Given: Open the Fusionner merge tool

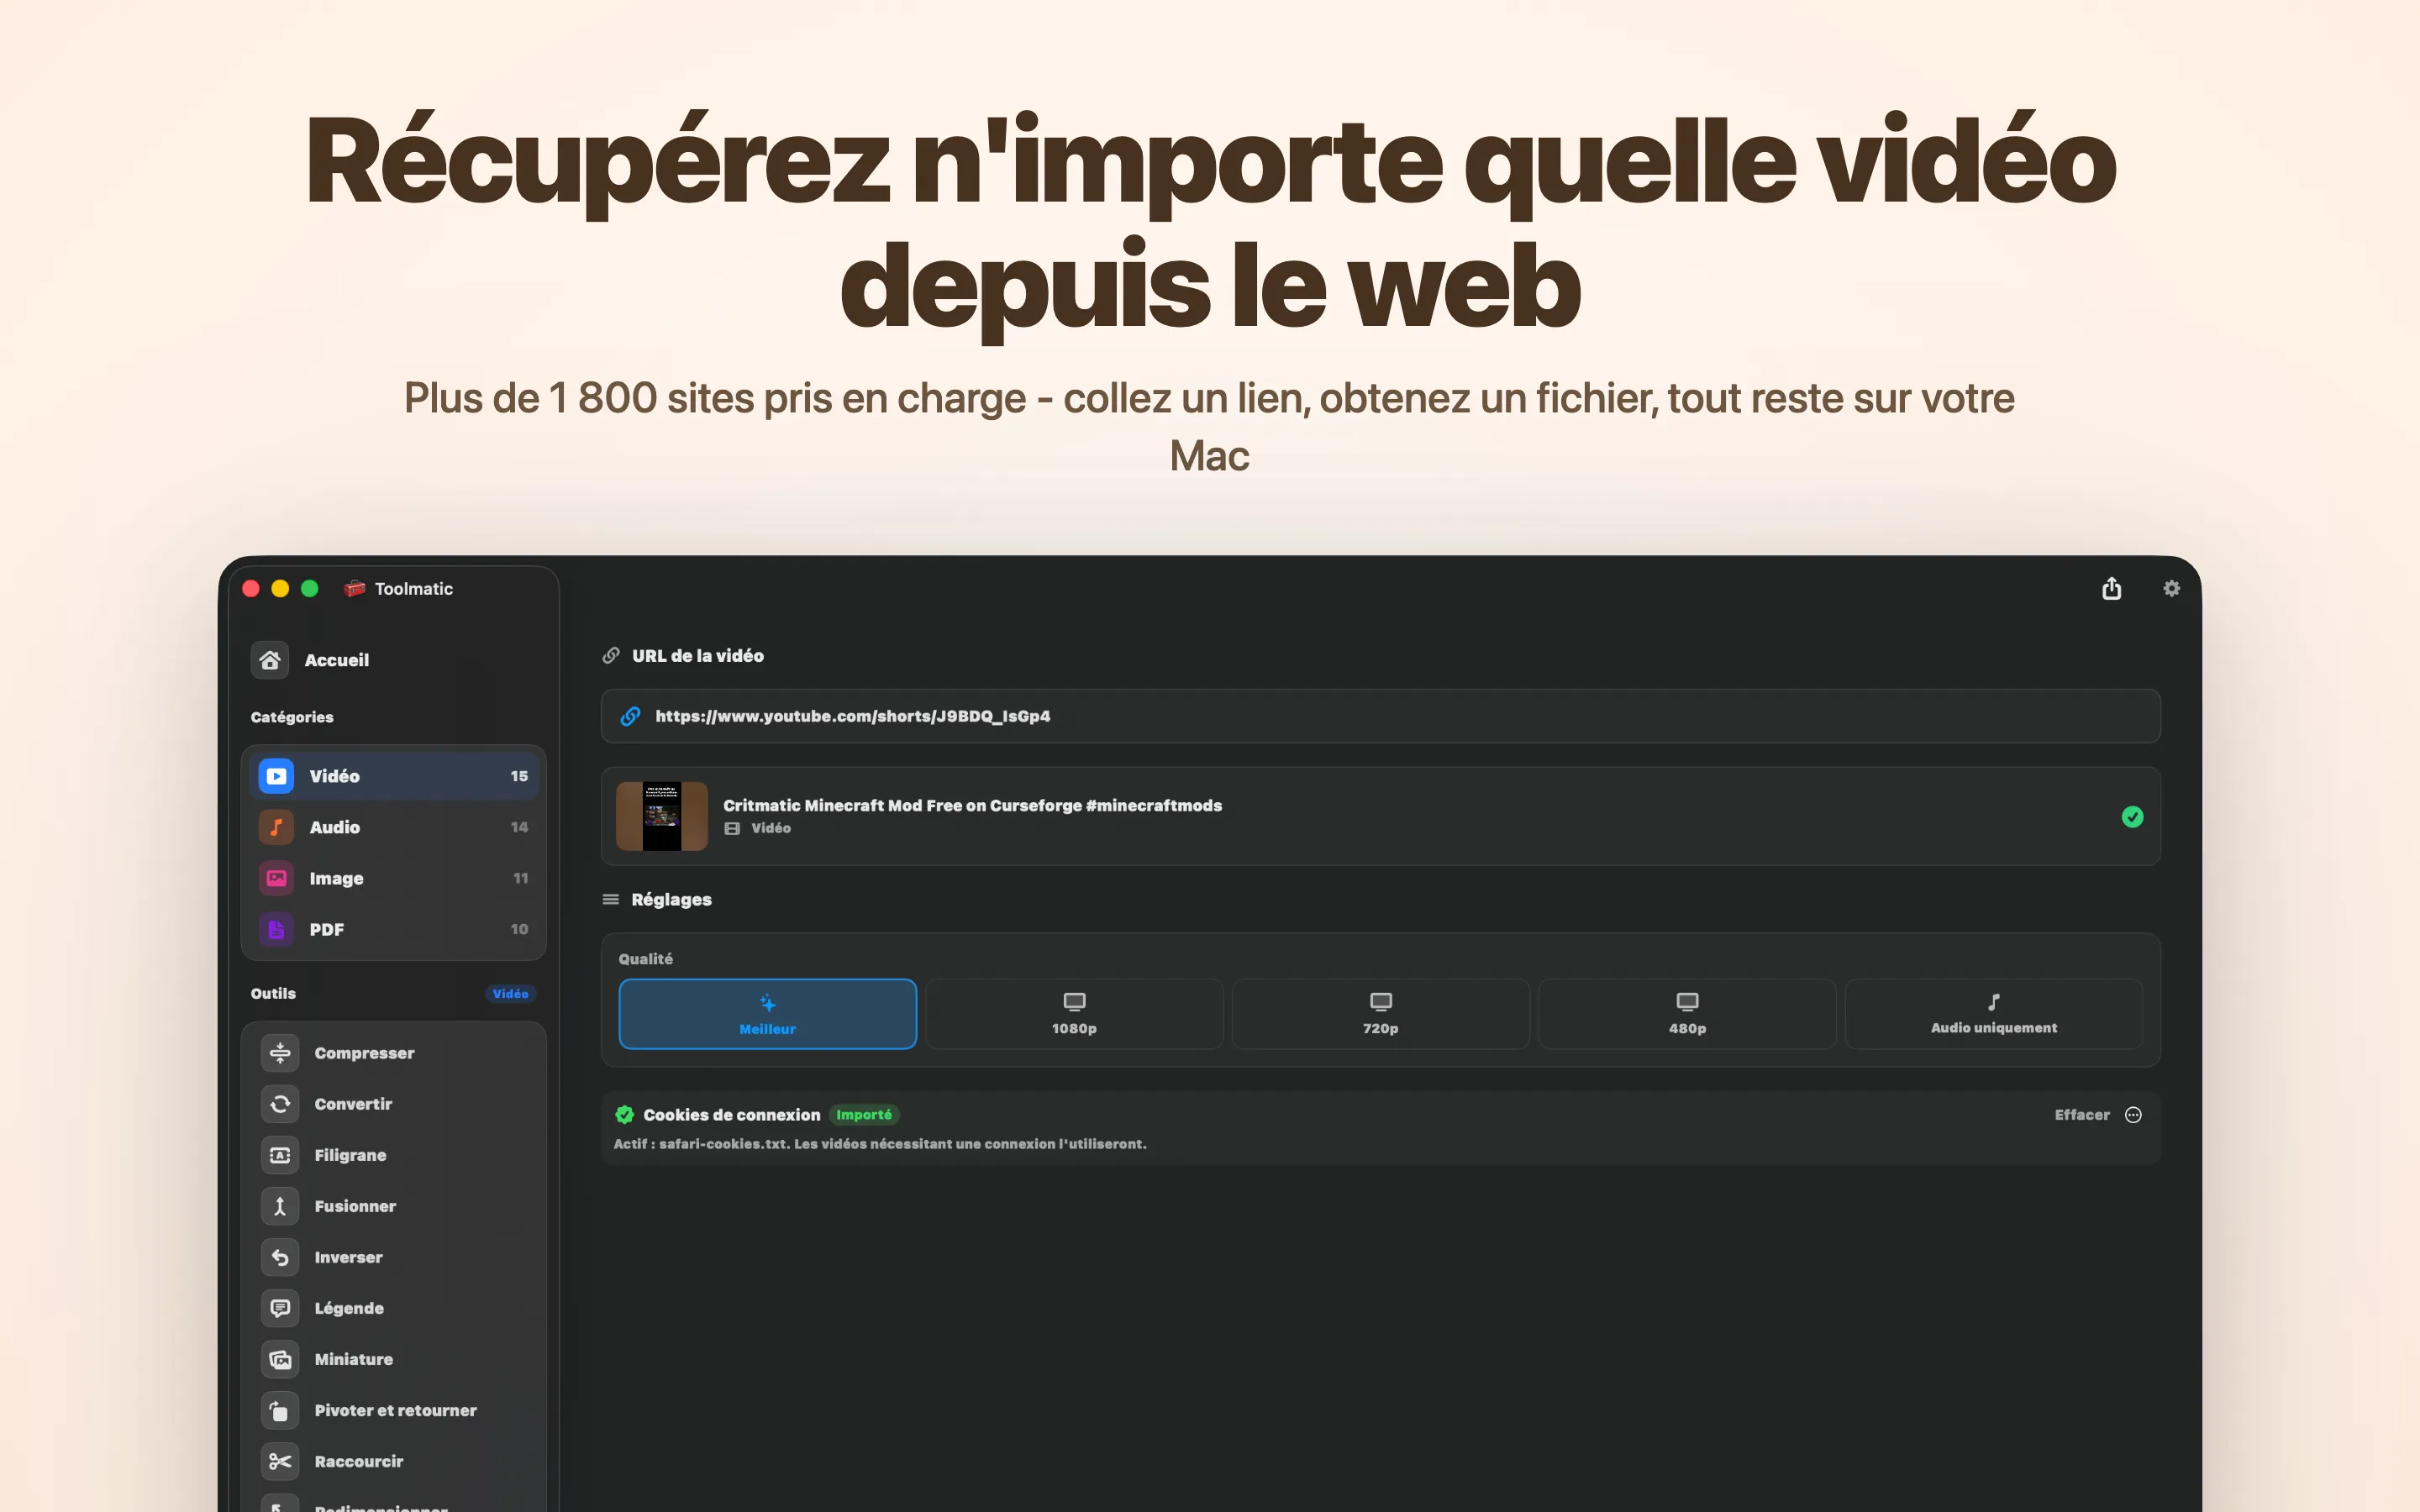Looking at the screenshot, I should pyautogui.click(x=393, y=1206).
